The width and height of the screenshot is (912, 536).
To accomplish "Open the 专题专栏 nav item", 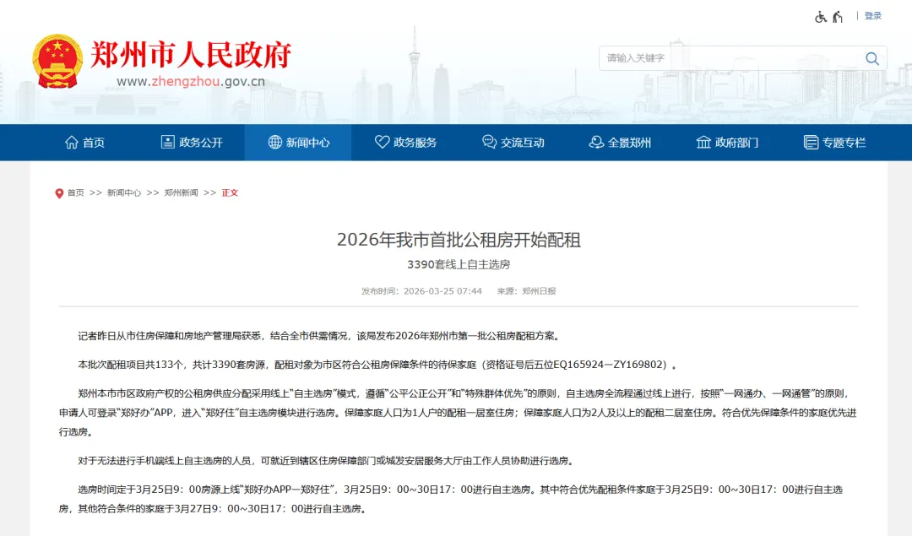I will tap(834, 143).
